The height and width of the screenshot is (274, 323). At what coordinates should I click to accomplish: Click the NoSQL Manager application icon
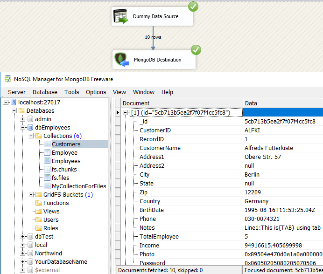pos(8,79)
